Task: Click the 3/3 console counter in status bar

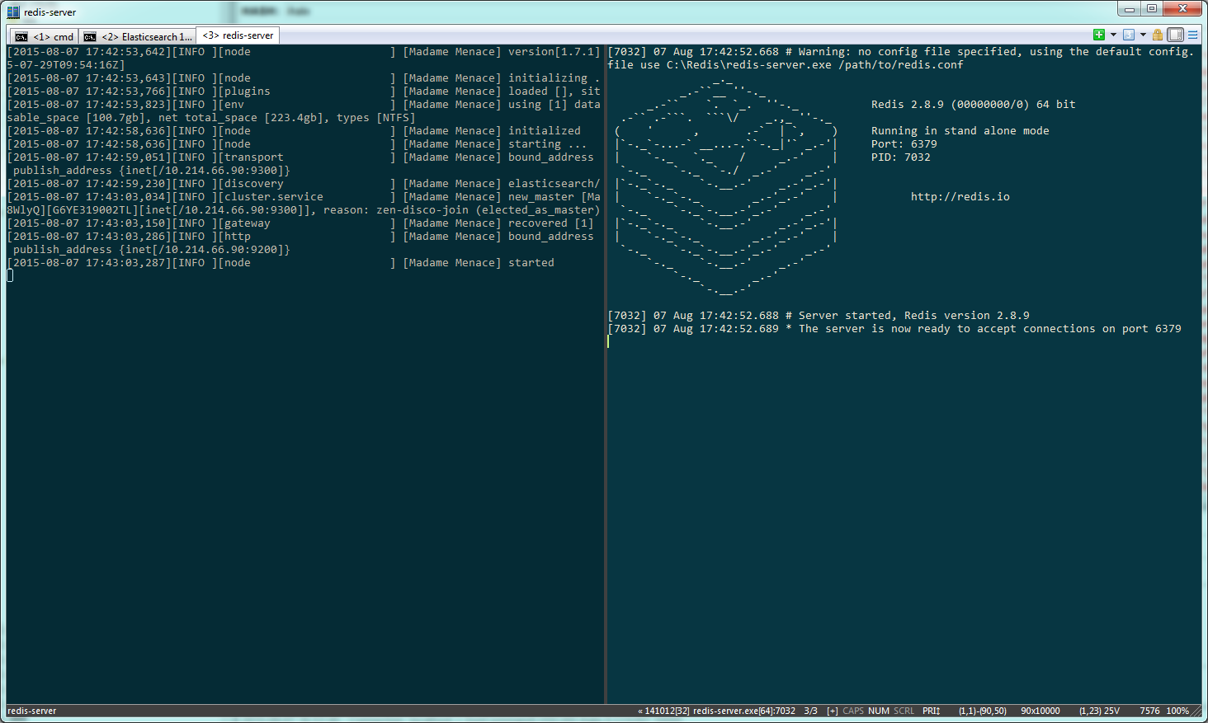Action: click(x=811, y=711)
